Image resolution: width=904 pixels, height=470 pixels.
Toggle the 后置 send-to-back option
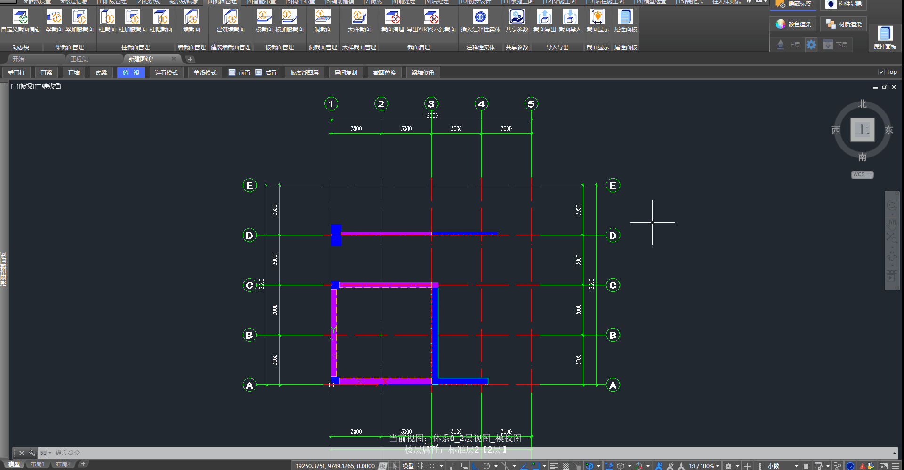pos(266,72)
